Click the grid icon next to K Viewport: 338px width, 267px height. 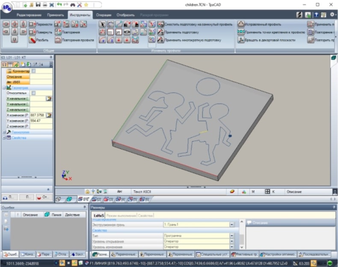(267, 192)
